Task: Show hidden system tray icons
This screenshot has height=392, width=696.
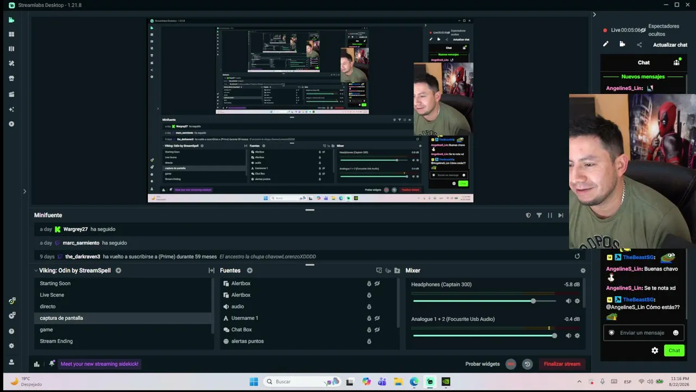Action: click(x=579, y=382)
